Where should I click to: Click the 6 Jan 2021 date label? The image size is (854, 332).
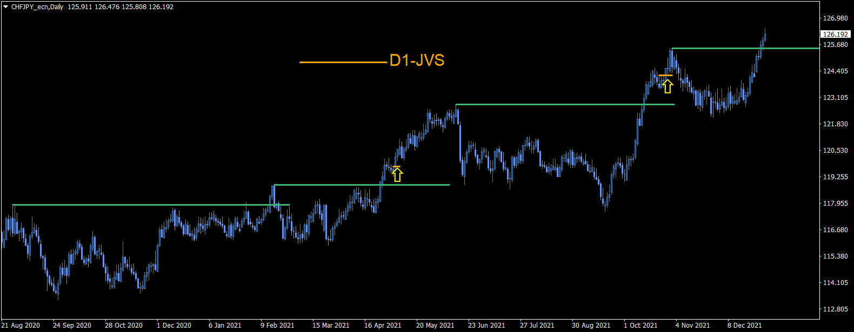tap(225, 326)
